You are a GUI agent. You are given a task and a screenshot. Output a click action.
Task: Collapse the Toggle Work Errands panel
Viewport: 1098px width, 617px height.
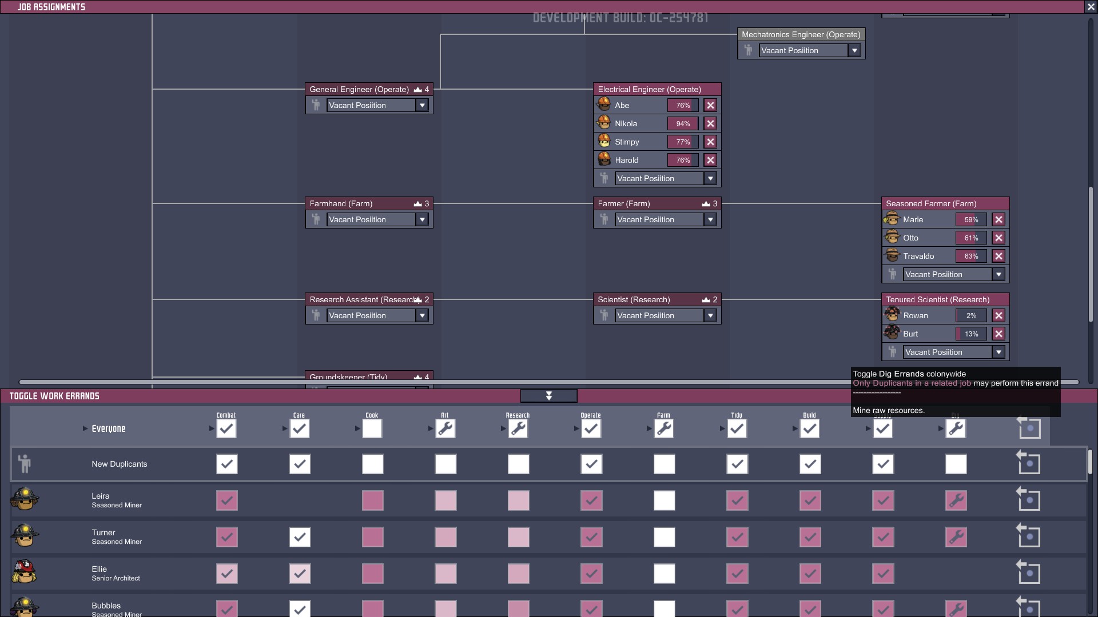click(548, 396)
